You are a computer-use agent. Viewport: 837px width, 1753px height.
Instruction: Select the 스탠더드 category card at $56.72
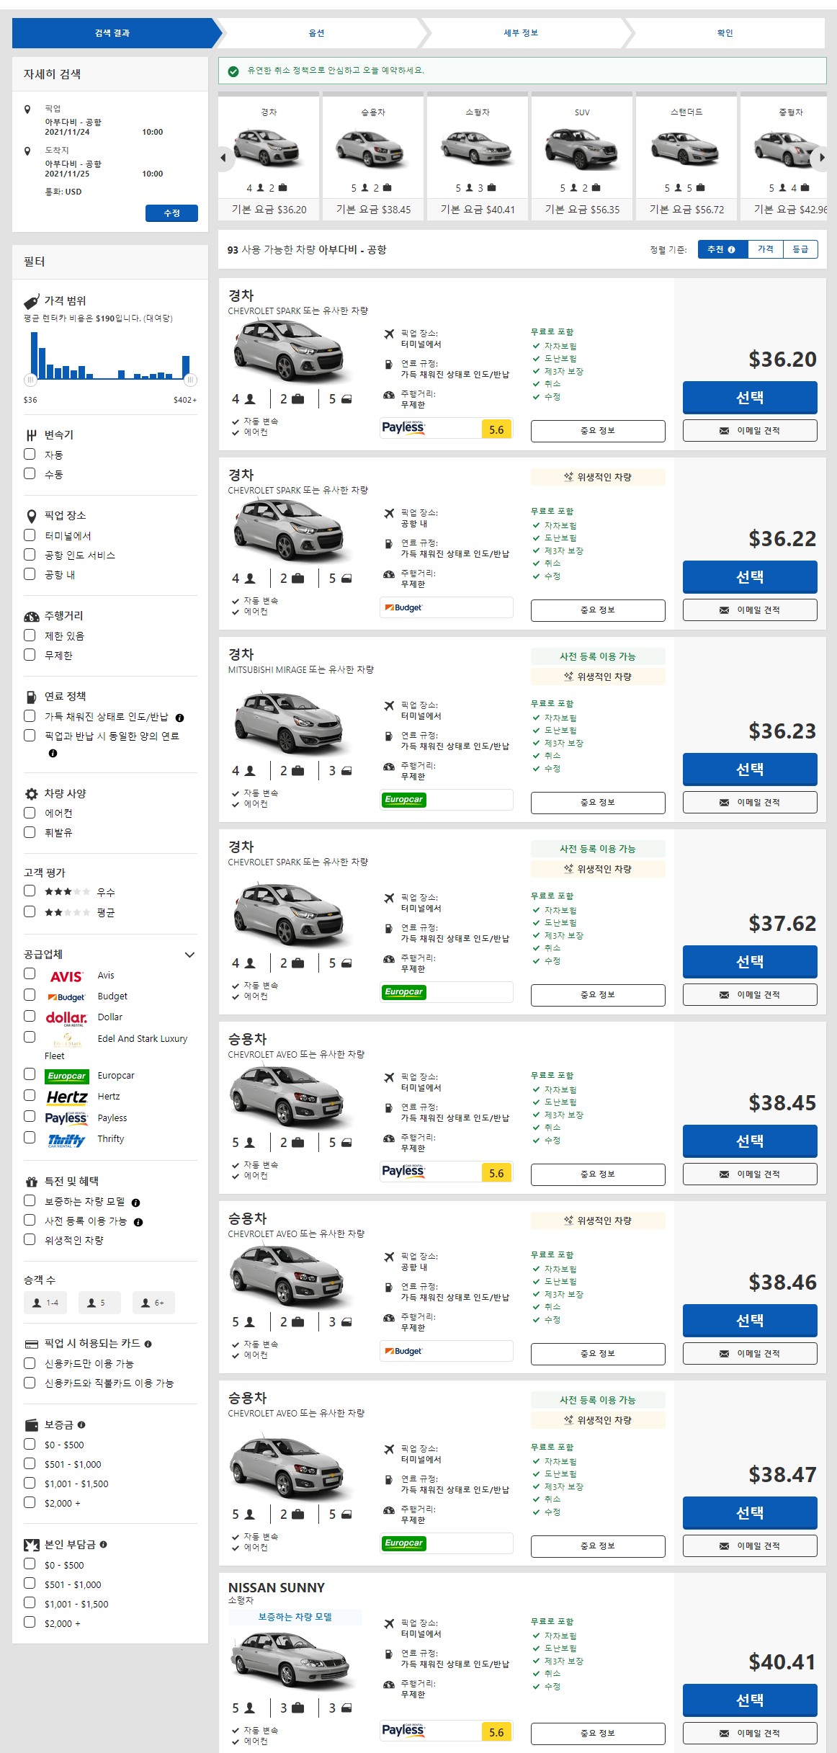(686, 157)
